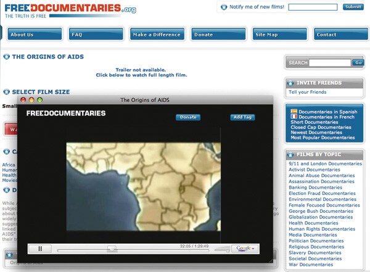The width and height of the screenshot is (370, 272).
Task: Click the Submit button for notifications
Action: tap(353, 7)
